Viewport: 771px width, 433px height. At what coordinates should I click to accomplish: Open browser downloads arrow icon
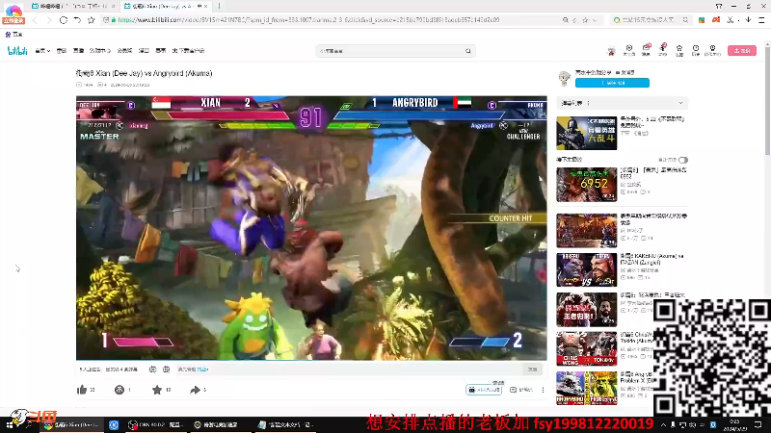tap(748, 20)
